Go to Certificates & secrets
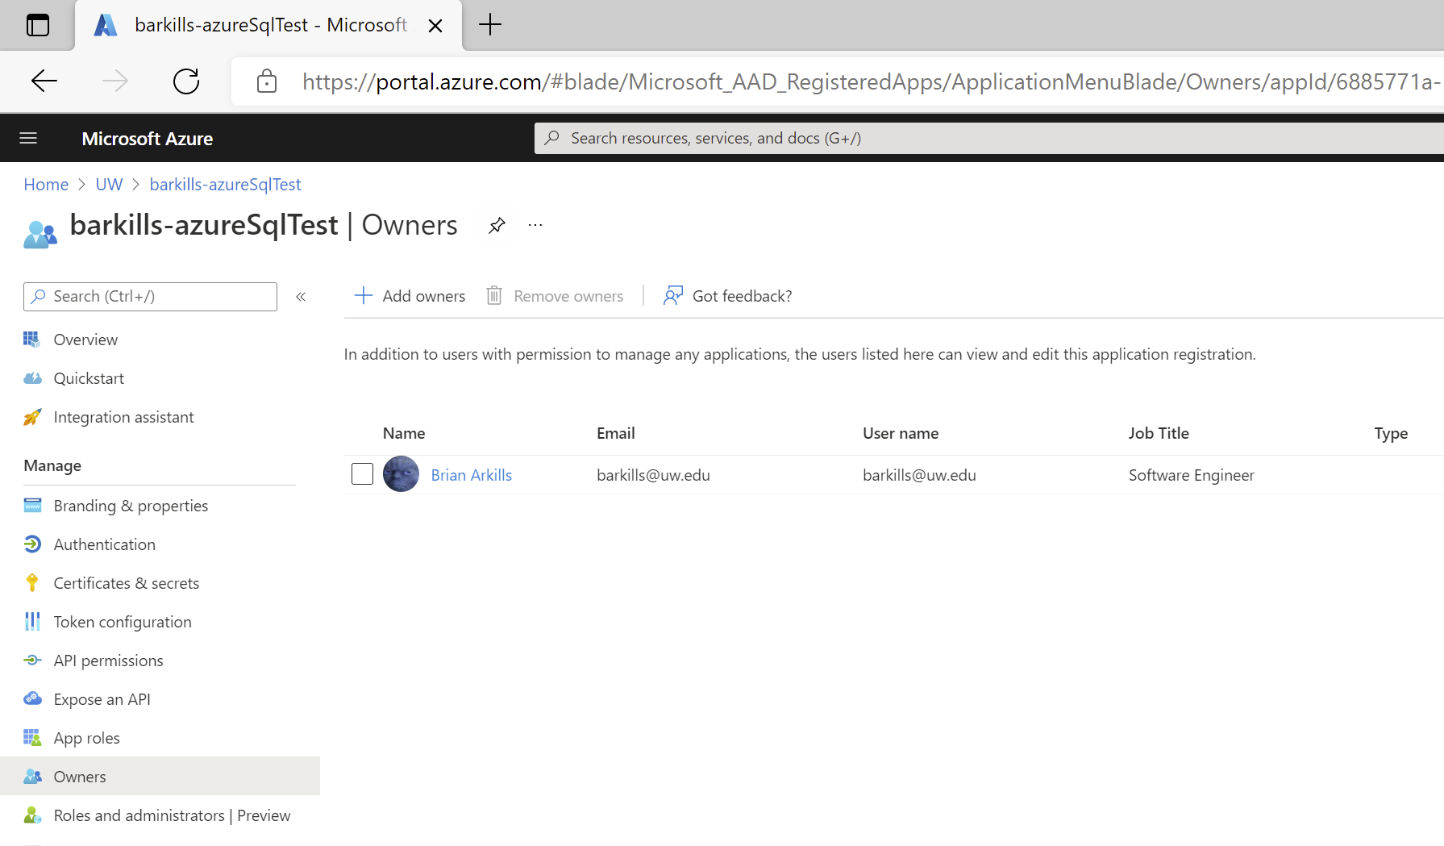Screen dimensions: 1444x846 (126, 583)
